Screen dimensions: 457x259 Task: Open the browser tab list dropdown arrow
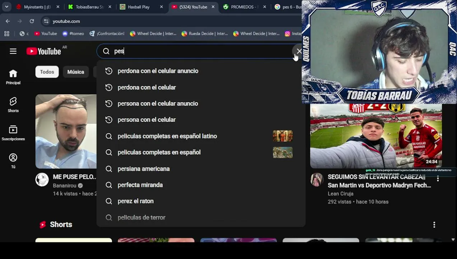coord(6,7)
